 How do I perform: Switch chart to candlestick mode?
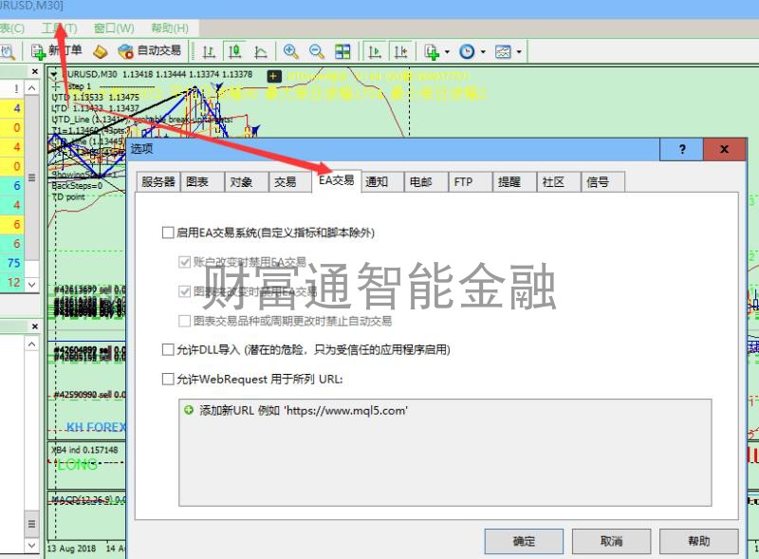tap(234, 51)
